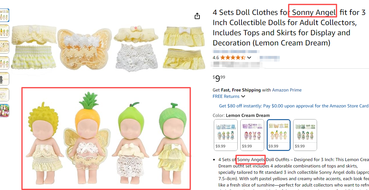Open the silhouette size-guide thumbnail
This screenshot has width=369, height=190.
pos(4,79)
